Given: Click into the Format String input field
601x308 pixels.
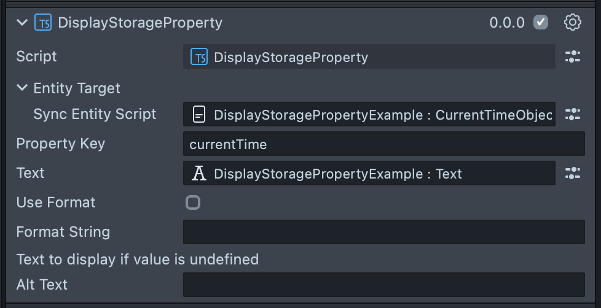Looking at the screenshot, I should (x=383, y=232).
